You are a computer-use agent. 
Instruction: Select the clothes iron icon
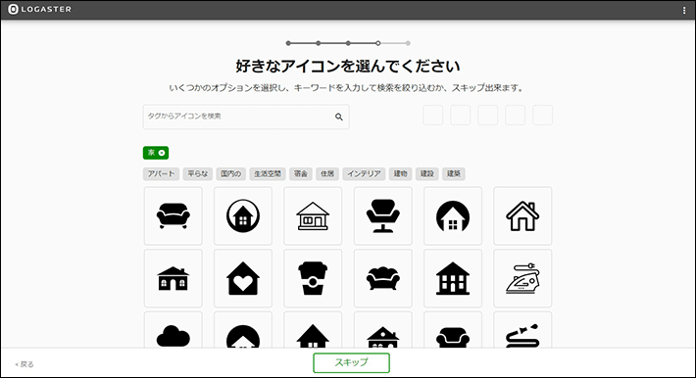click(x=522, y=278)
